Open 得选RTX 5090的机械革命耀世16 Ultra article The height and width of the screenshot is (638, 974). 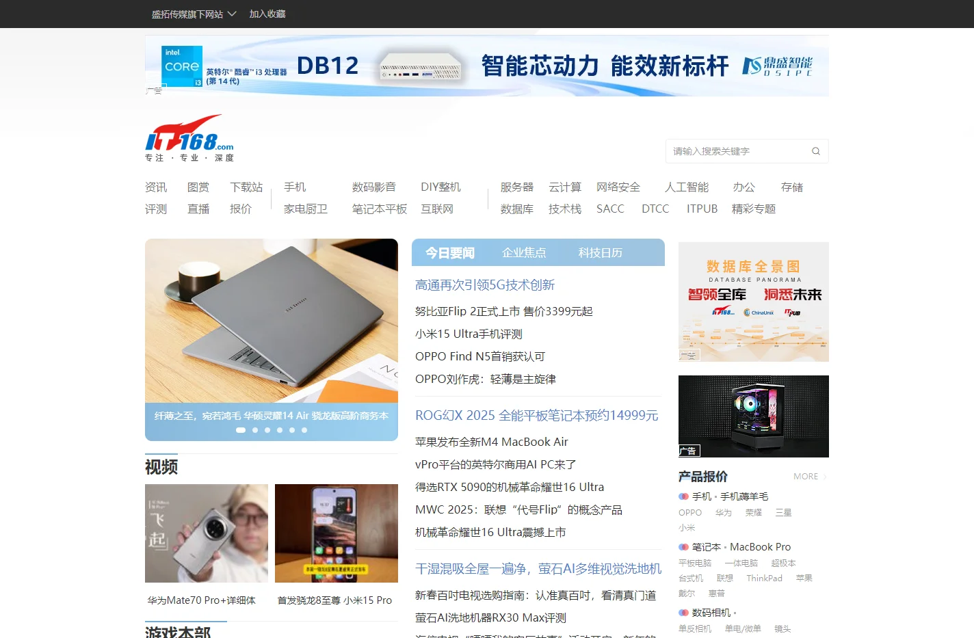click(510, 487)
